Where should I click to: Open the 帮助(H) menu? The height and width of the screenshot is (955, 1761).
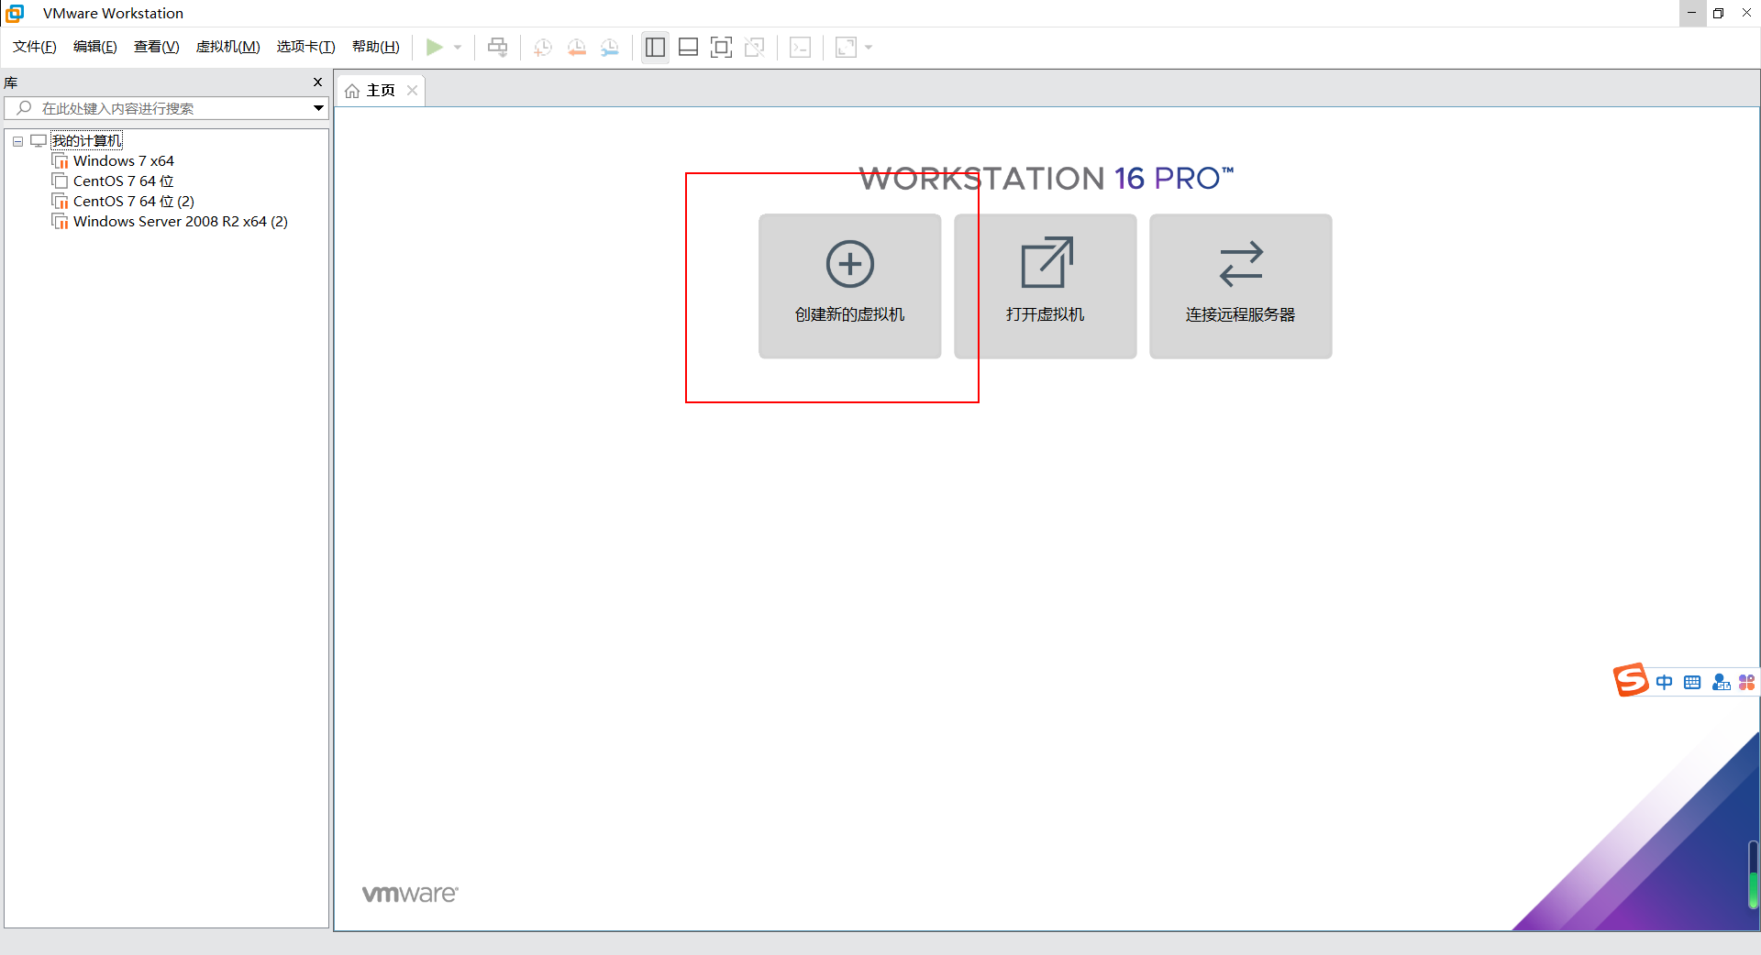[376, 47]
